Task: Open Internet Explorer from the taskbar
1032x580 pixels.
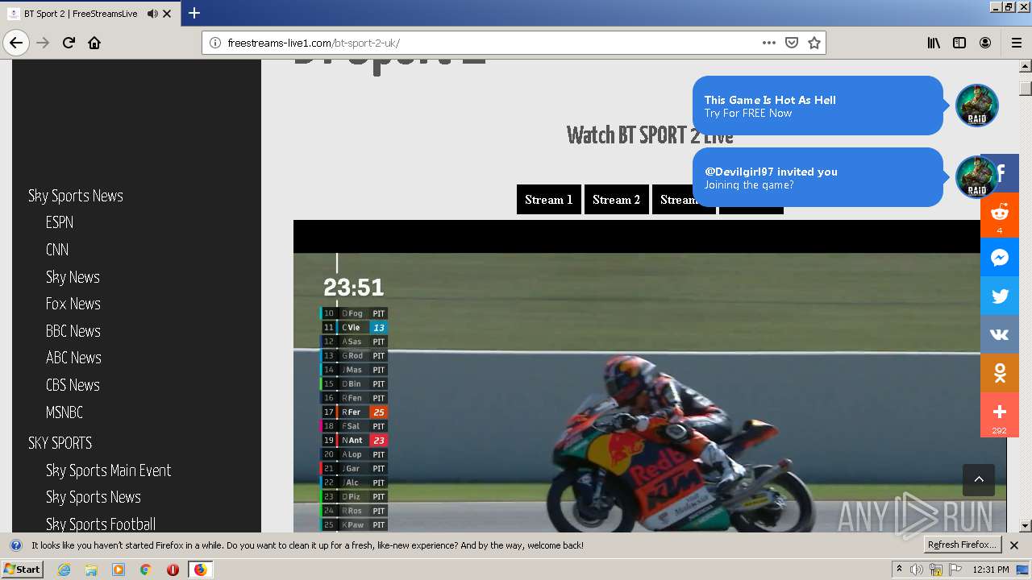Action: tap(64, 570)
